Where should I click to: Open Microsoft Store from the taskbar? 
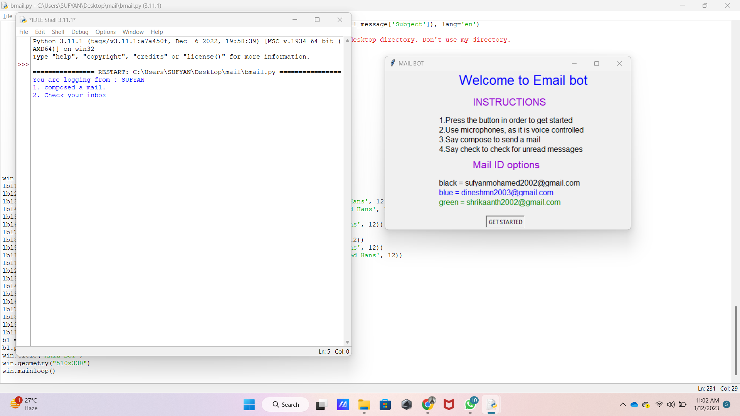coord(385,405)
